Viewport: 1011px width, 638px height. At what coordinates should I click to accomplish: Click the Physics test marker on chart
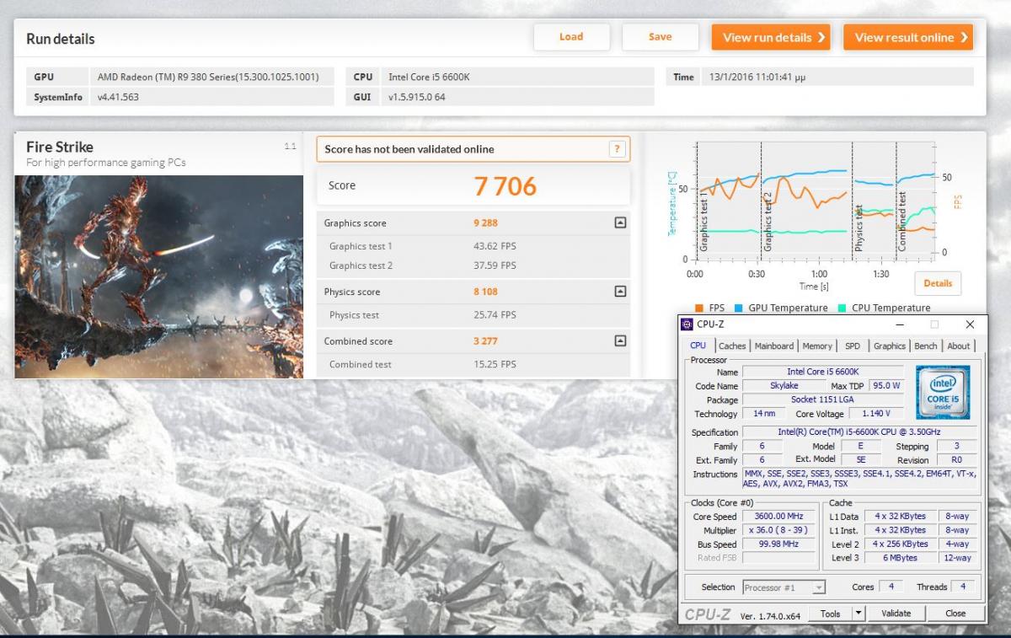tap(859, 228)
